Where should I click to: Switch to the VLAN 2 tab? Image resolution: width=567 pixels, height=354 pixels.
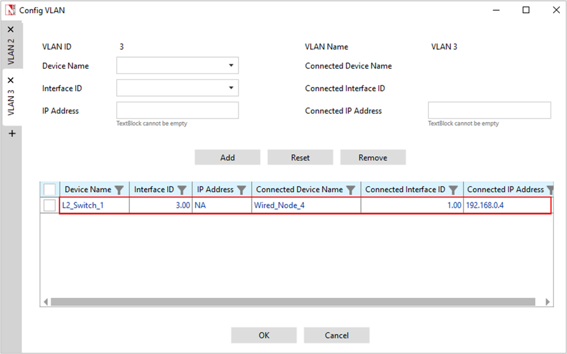point(11,52)
